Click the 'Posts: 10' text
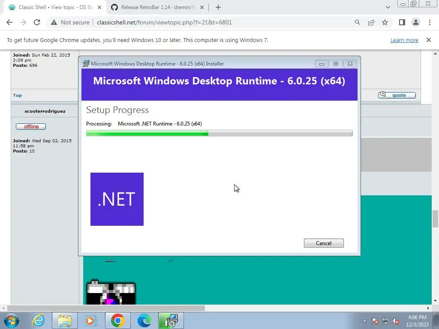Image resolution: width=439 pixels, height=329 pixels. [24, 151]
